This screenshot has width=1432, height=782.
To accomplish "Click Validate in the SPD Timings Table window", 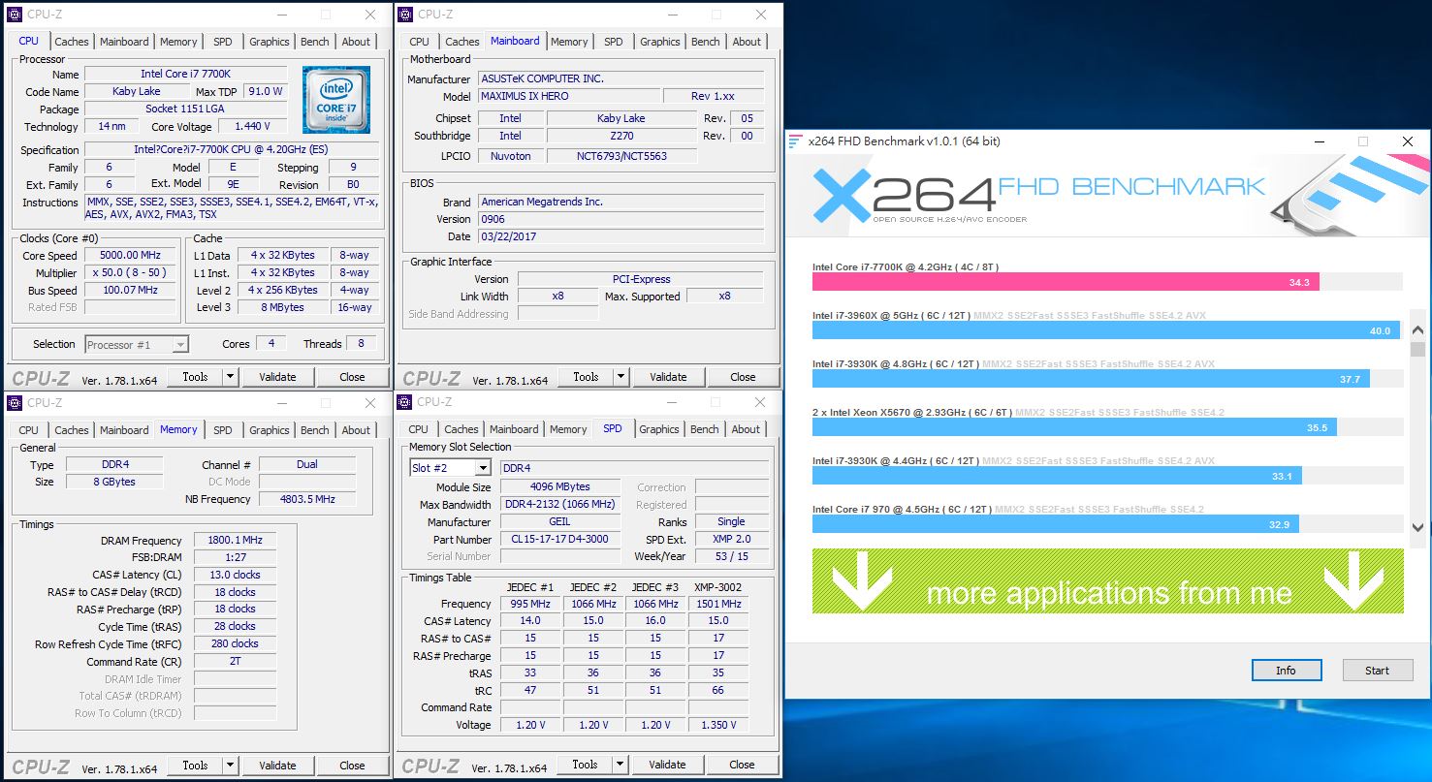I will click(667, 765).
